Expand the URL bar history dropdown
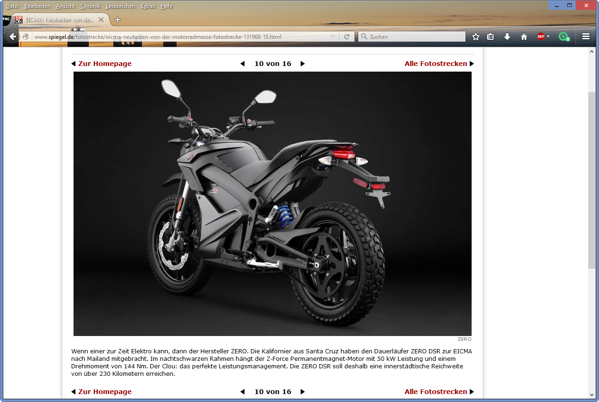 pyautogui.click(x=333, y=37)
